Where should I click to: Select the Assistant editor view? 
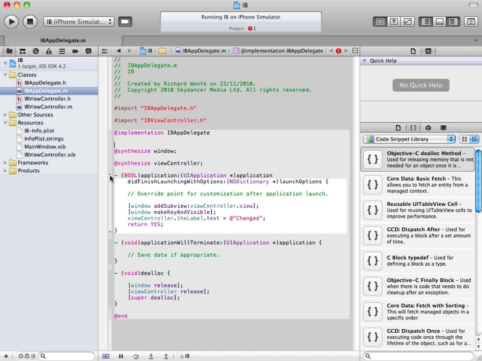click(394, 22)
